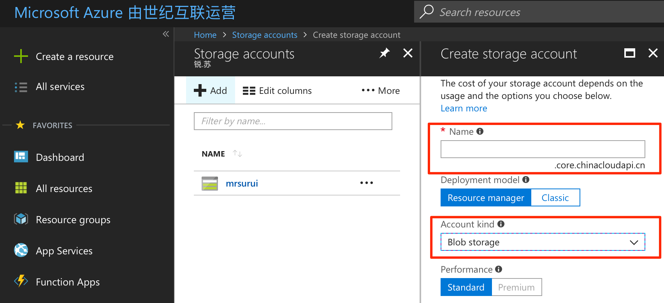Open the ellipsis menu for mrsurui

pos(367,183)
